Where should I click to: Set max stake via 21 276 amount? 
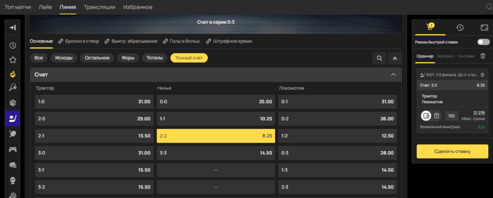tap(479, 113)
